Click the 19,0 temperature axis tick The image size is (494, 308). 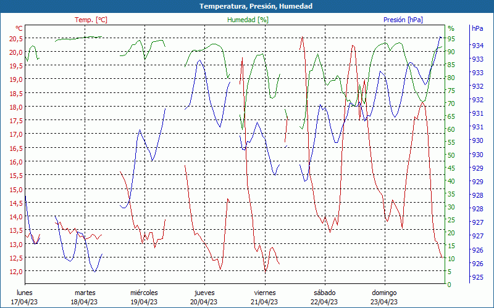16,79
